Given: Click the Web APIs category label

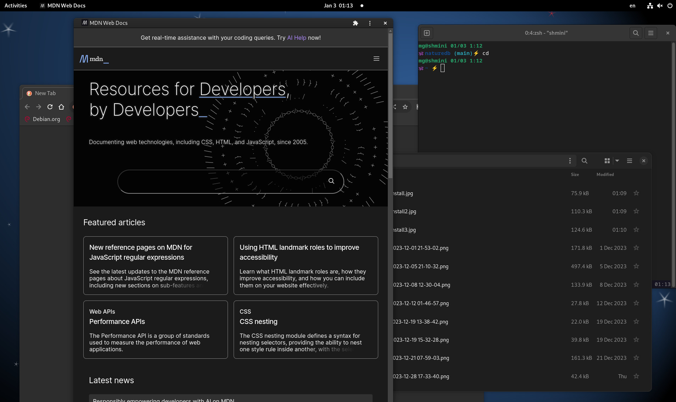Looking at the screenshot, I should coord(102,312).
